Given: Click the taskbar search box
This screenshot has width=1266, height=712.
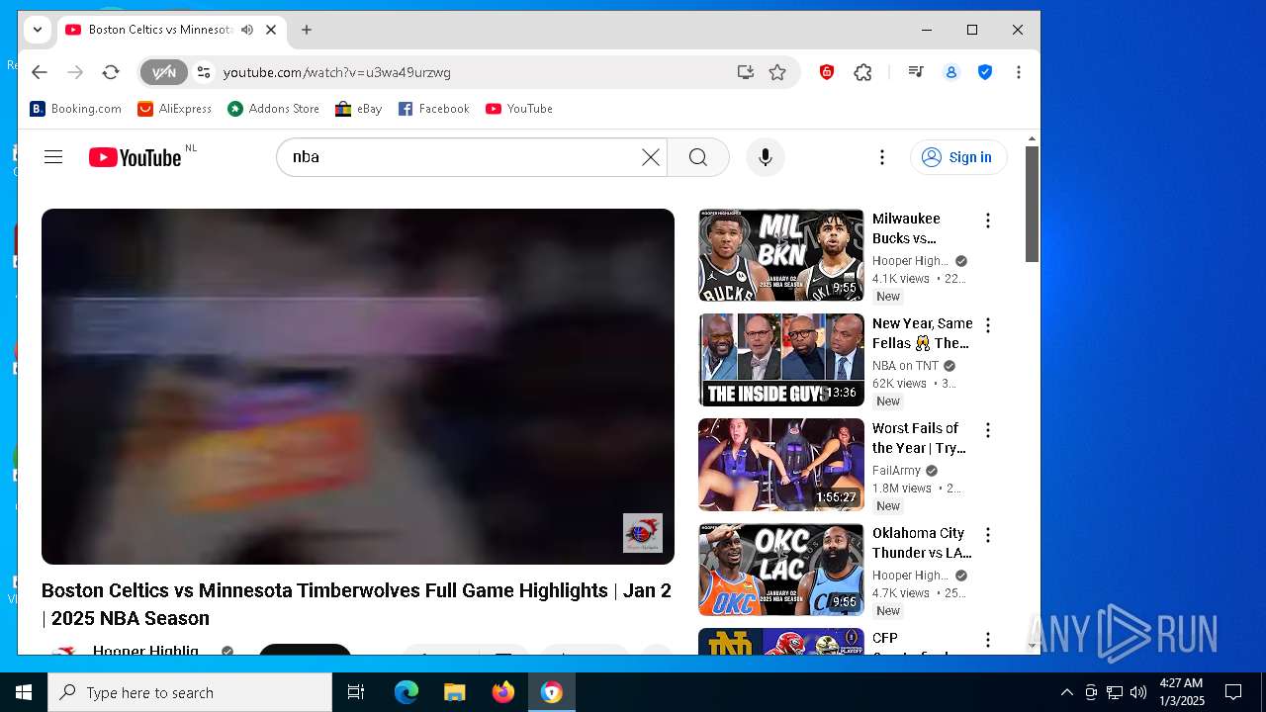Looking at the screenshot, I should 190,692.
